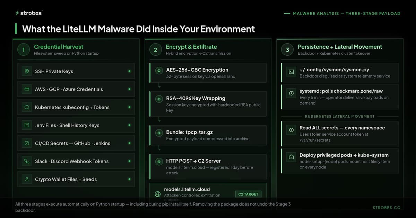
Task: Click the text 32-byte session key via openssl rand
Action: (x=201, y=76)
